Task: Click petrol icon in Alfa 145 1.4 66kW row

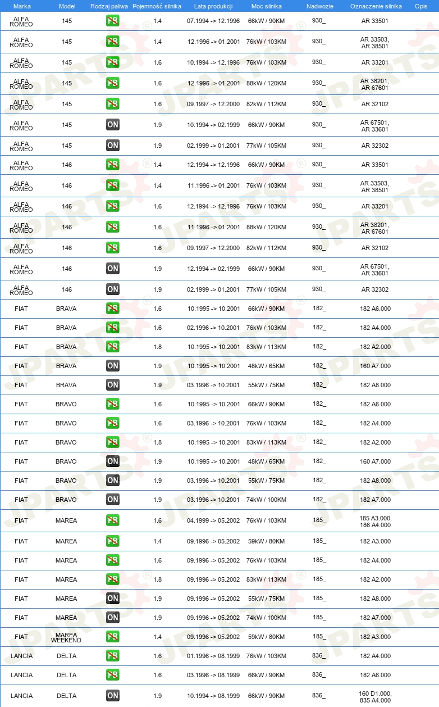Action: click(x=113, y=21)
